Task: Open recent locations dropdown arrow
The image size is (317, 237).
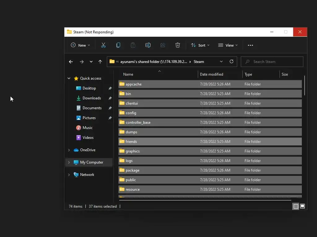Action: coord(91,62)
